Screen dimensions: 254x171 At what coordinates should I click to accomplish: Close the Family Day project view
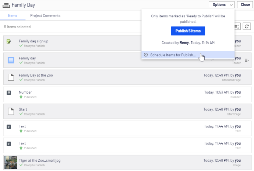[x=245, y=4]
